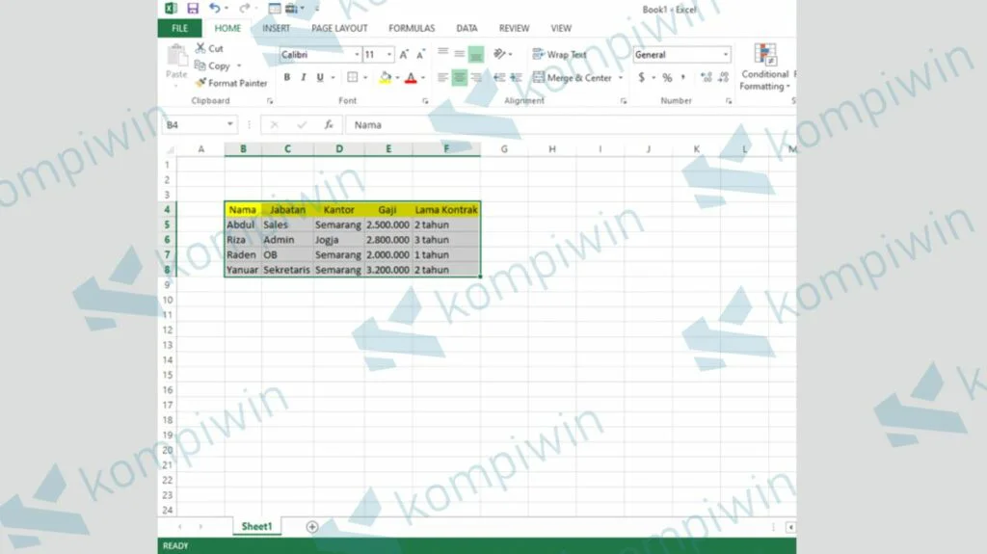This screenshot has width=987, height=554.
Task: Click the Format Painter button
Action: 231,84
